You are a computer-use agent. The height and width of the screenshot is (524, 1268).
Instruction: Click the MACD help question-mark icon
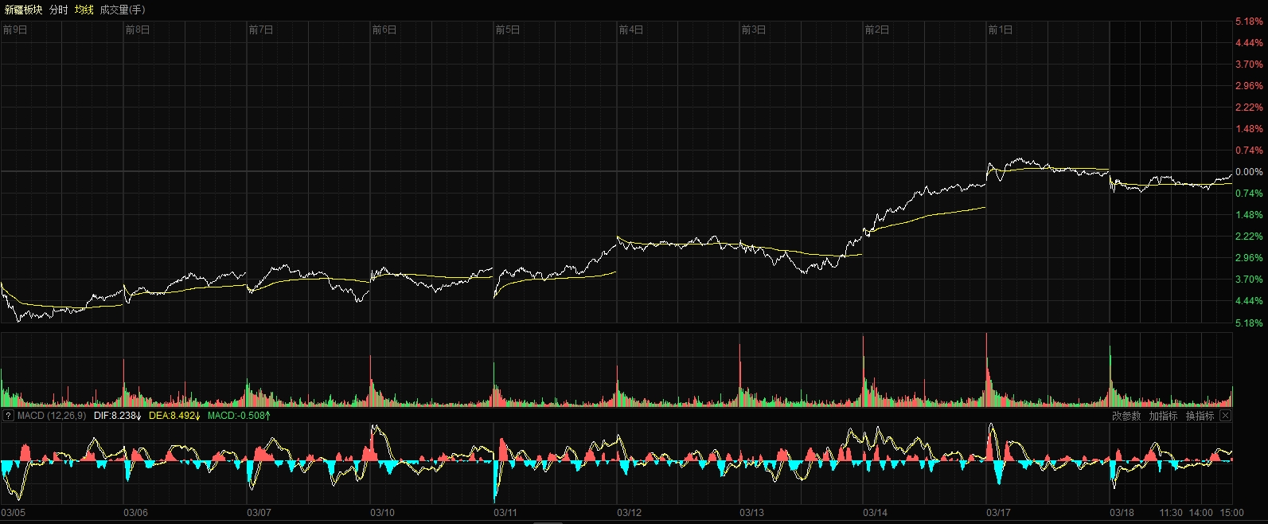[x=8, y=416]
